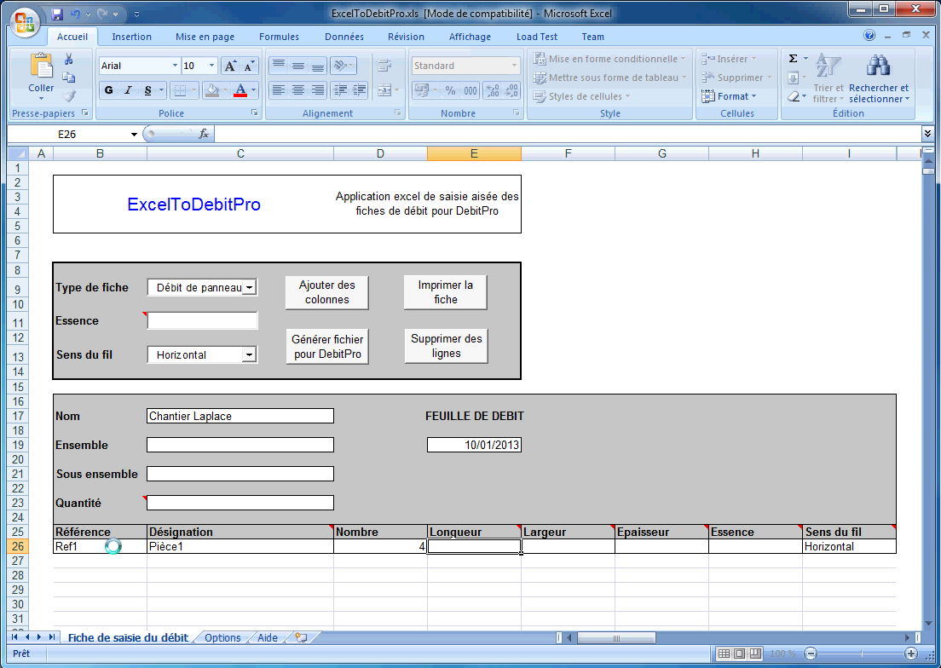Switch to Normal view in status bar
Screen dimensions: 941x668
coord(725,654)
